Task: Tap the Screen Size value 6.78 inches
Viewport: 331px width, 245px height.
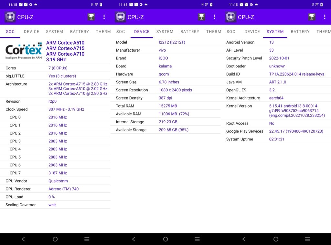Action: [169, 82]
